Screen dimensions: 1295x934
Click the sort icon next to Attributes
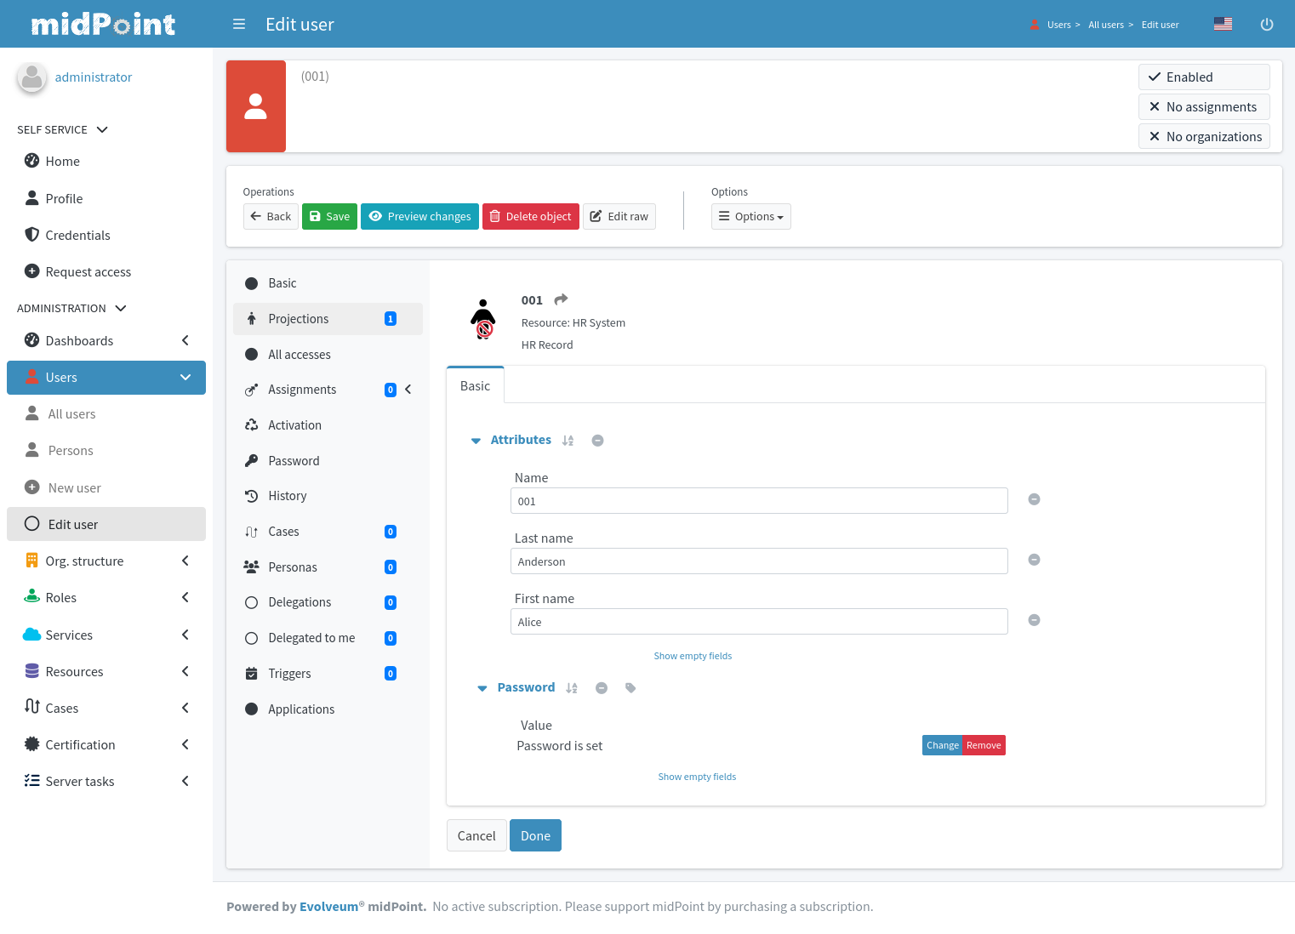pos(568,440)
